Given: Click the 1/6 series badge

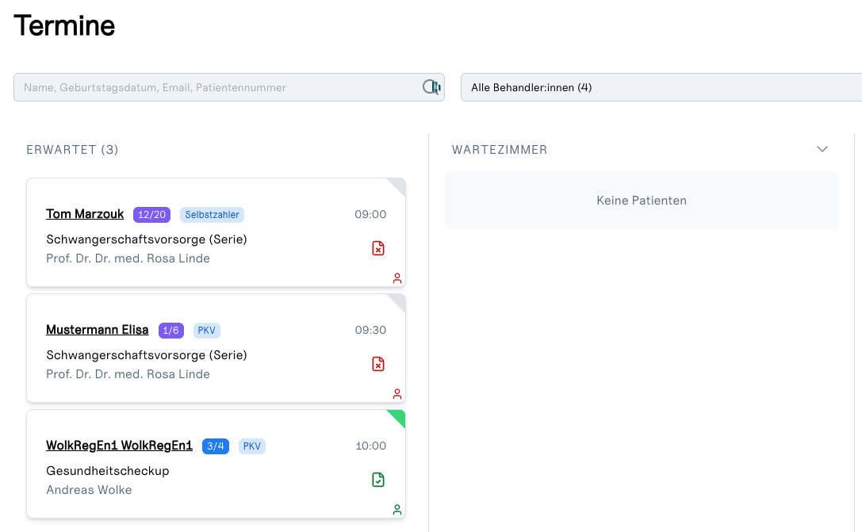Looking at the screenshot, I should coord(171,331).
